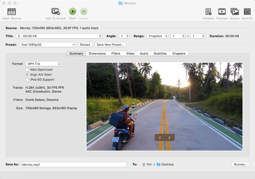Image resolution: width=255 pixels, height=179 pixels.
Task: Open the Format MP4 File dropdown
Action: click(x=44, y=64)
